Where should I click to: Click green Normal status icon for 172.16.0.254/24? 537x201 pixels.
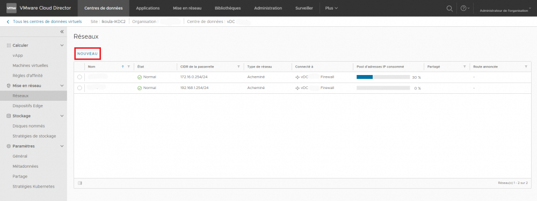[x=140, y=77]
